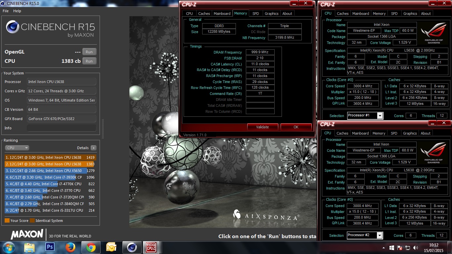The image size is (452, 254).
Task: Open the CPU tab in the Memory CPU-Z window
Action: click(189, 14)
